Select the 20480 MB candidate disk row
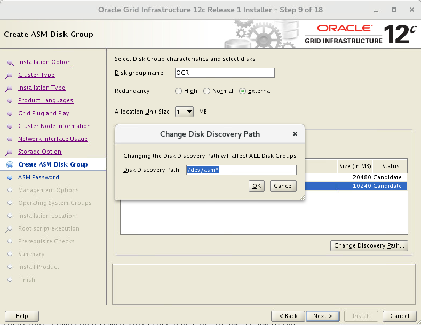This screenshot has height=325, width=421. [x=356, y=177]
